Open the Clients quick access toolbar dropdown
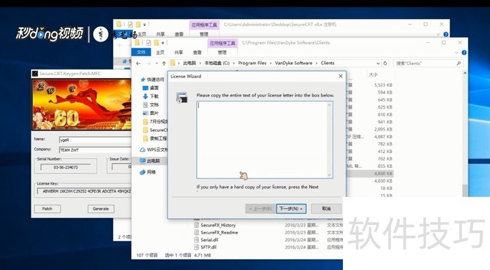This screenshot has width=490, height=270. 163,43
